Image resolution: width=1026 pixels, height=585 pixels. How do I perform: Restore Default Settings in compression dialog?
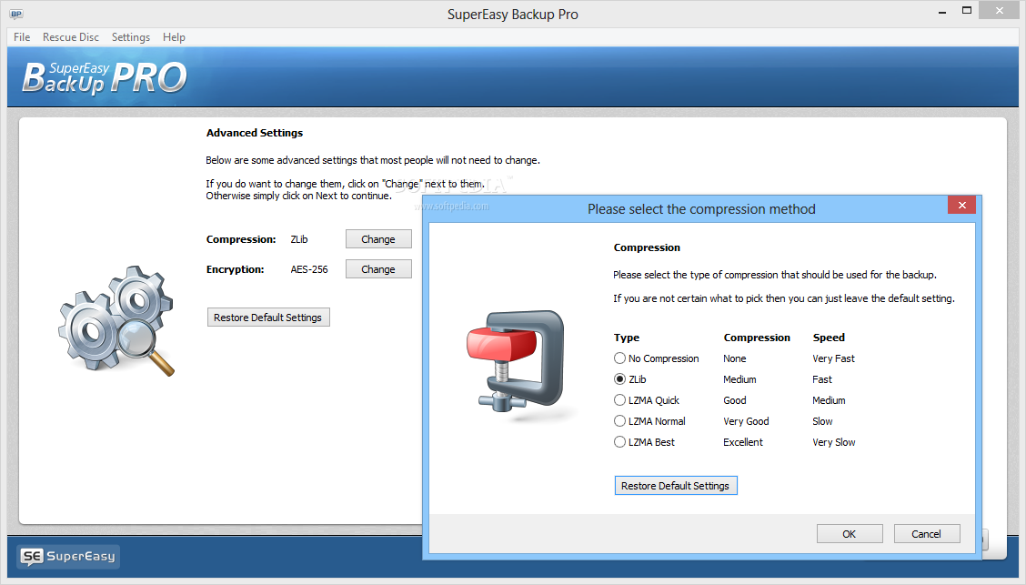tap(675, 486)
